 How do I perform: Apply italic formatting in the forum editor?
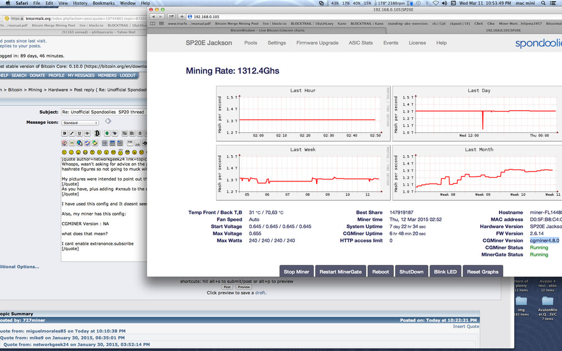[72, 133]
